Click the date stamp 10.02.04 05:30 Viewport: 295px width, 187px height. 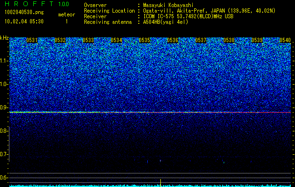[24, 22]
